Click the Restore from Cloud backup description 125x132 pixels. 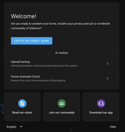39,81
